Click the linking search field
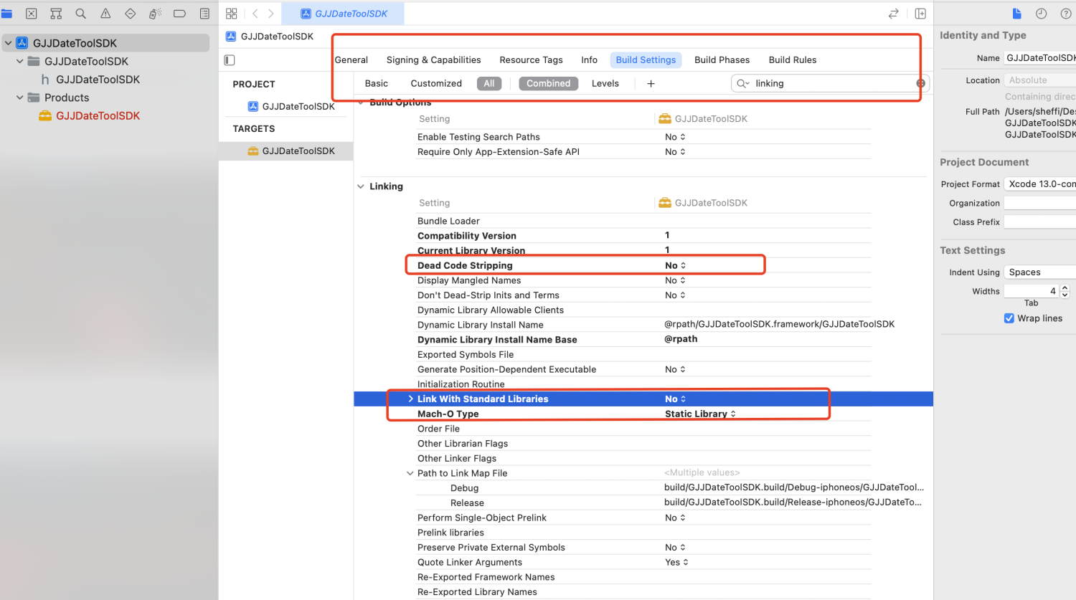Image resolution: width=1076 pixels, height=600 pixels. tap(830, 84)
